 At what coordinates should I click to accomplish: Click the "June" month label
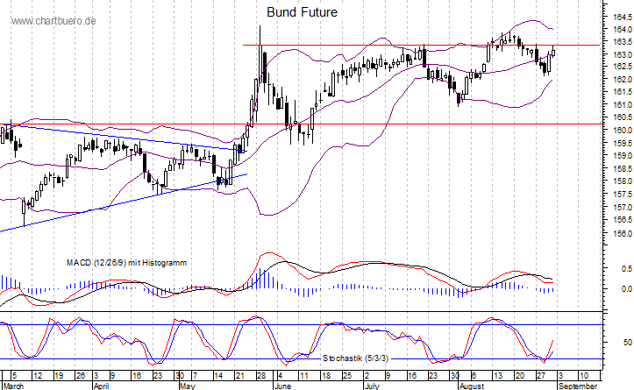pyautogui.click(x=282, y=386)
